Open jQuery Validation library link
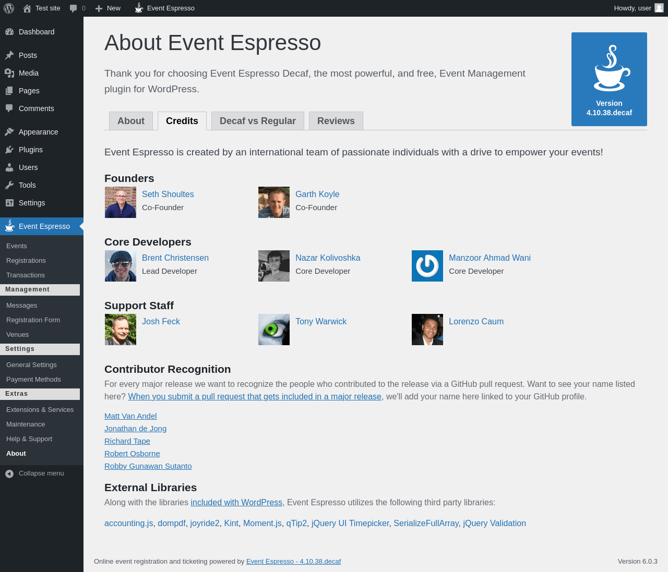The height and width of the screenshot is (572, 668). click(x=495, y=524)
